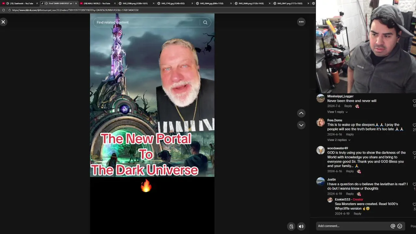Go to the previous video with up arrow
Screen dimensions: 416x234
(x=301, y=113)
